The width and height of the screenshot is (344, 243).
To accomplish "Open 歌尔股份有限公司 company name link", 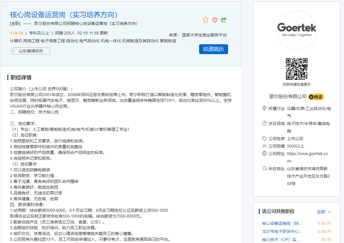I will tap(288, 97).
